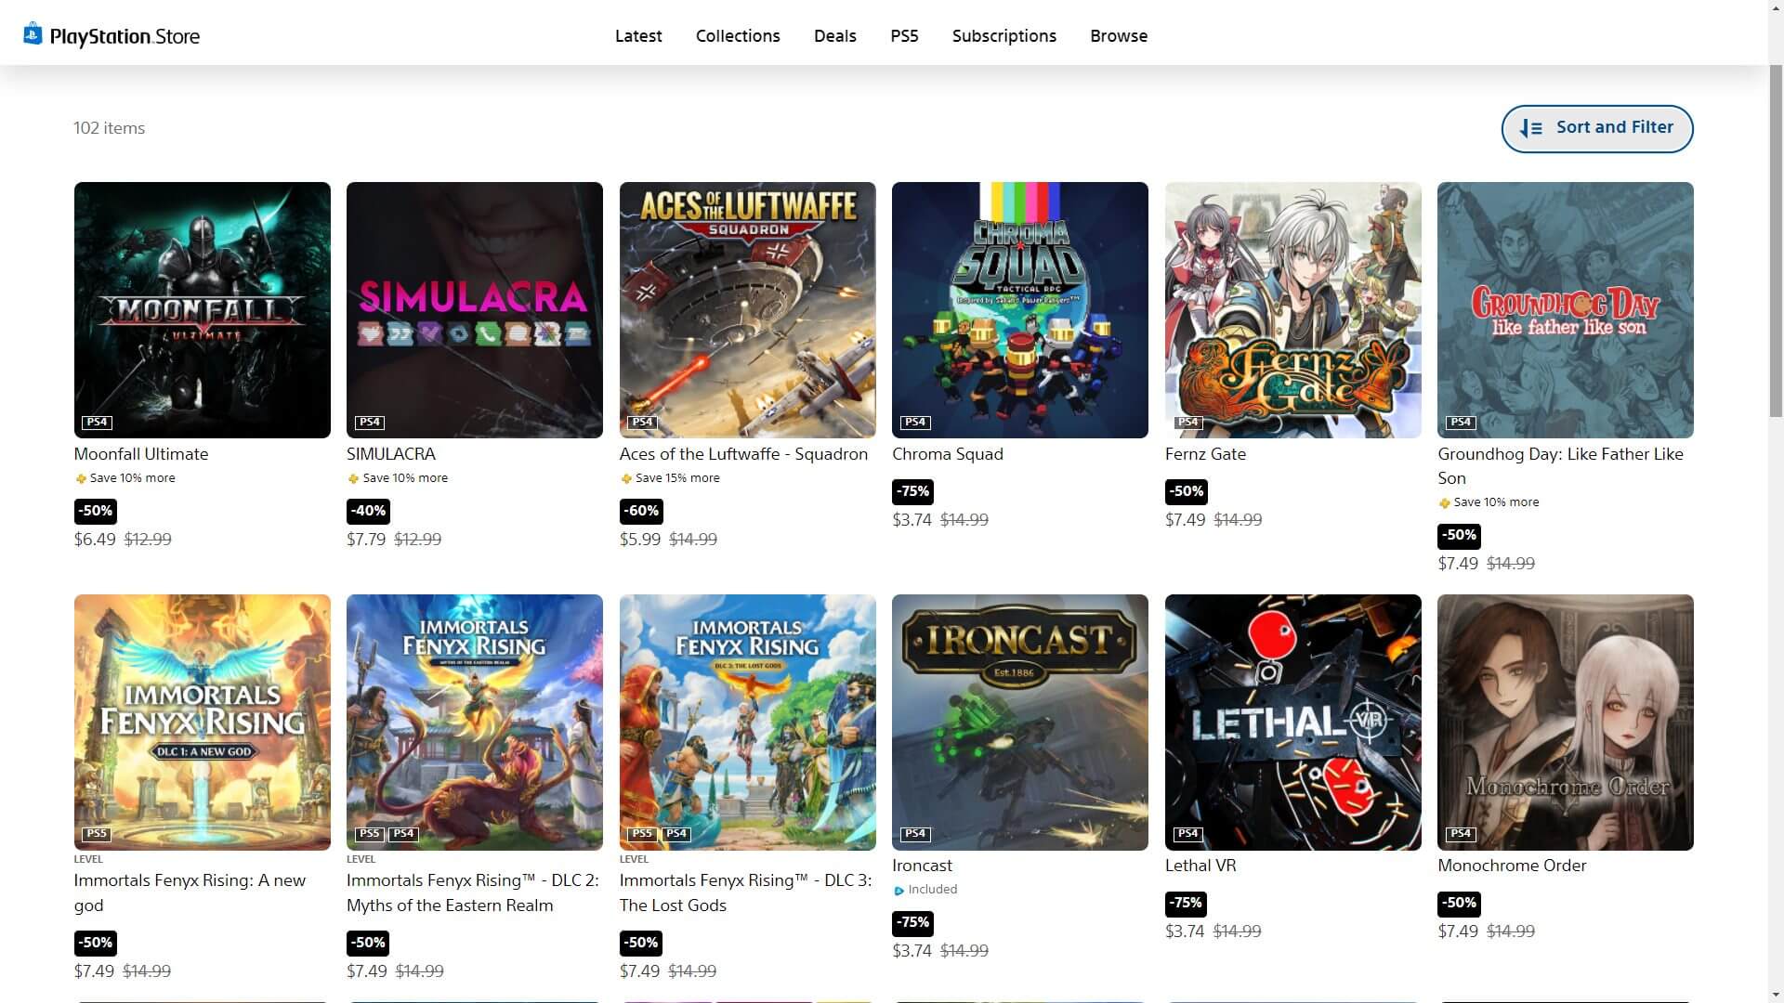
Task: Click PS Plus icon under Moonfall Ultimate
Action: click(81, 479)
